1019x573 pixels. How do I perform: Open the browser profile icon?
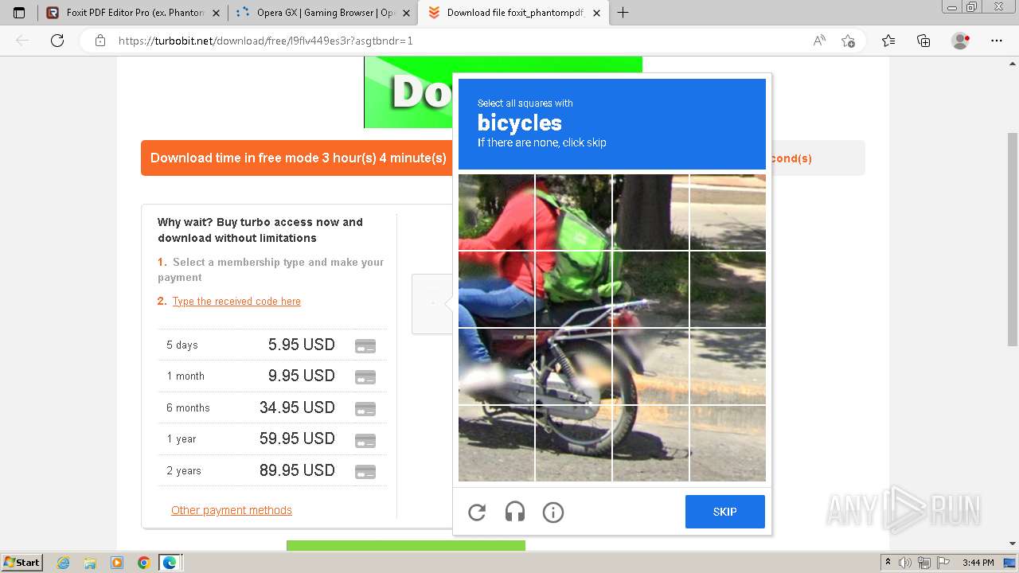pos(961,41)
